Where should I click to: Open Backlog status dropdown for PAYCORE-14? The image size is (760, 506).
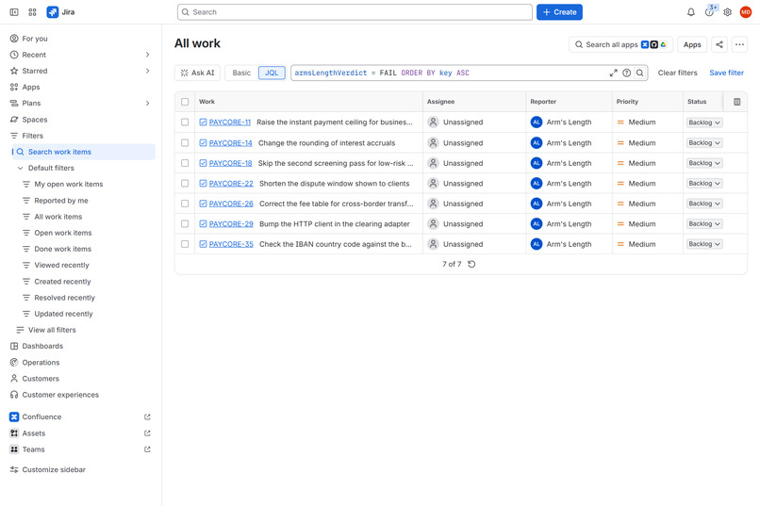coord(704,143)
